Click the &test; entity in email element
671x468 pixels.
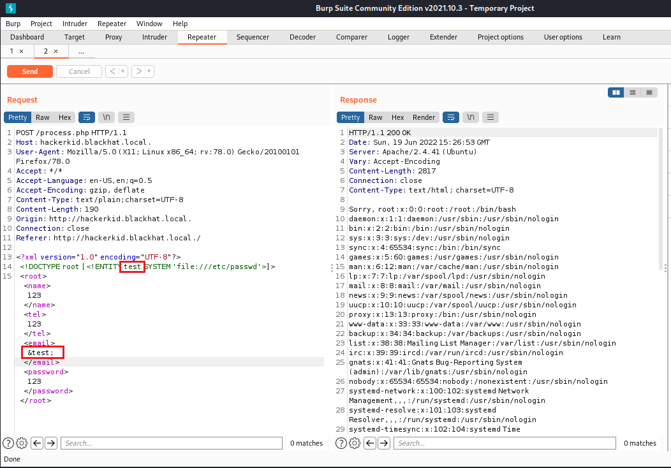(41, 353)
